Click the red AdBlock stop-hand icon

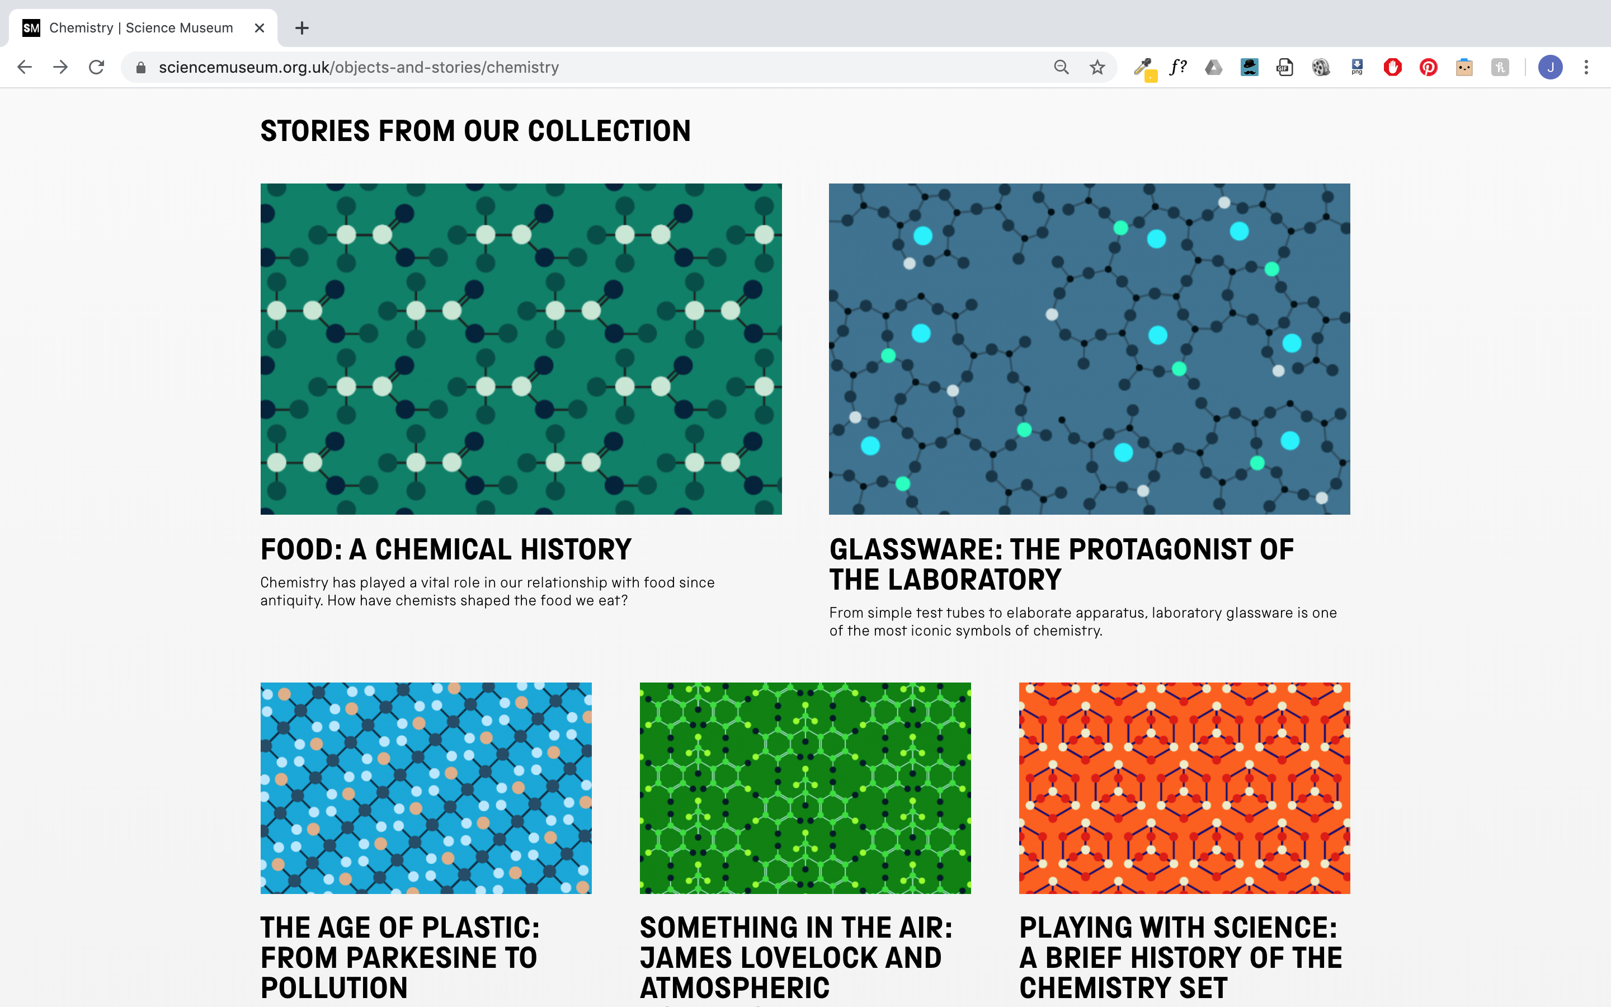point(1392,67)
